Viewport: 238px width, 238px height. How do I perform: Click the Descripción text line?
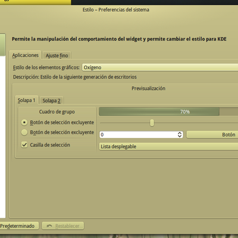(75, 77)
